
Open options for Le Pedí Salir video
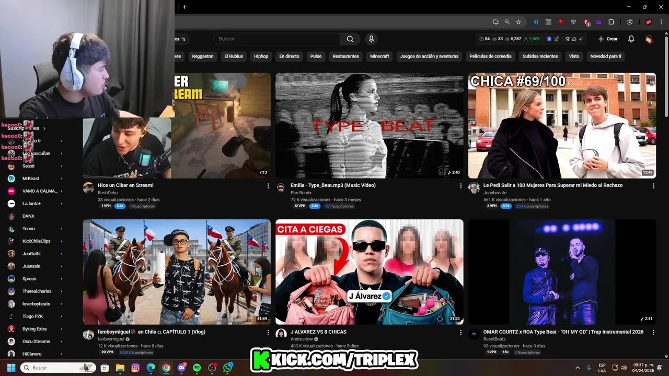click(x=653, y=186)
